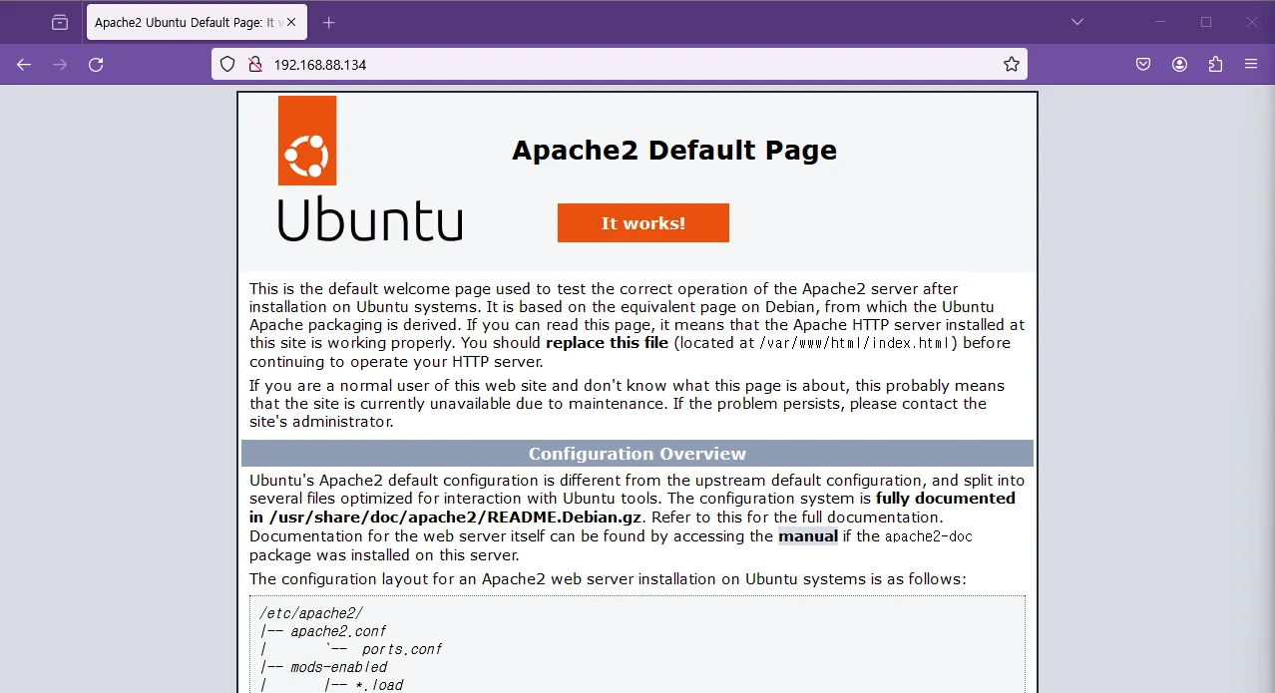Click the /var/www/html/index.html path text
This screenshot has height=693, width=1275.
click(x=854, y=343)
